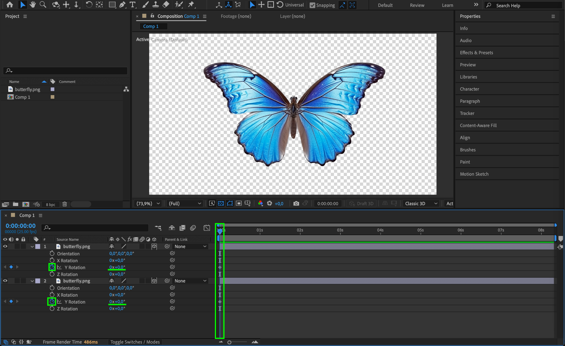
Task: Open the Effects & Presets panel
Action: point(476,53)
